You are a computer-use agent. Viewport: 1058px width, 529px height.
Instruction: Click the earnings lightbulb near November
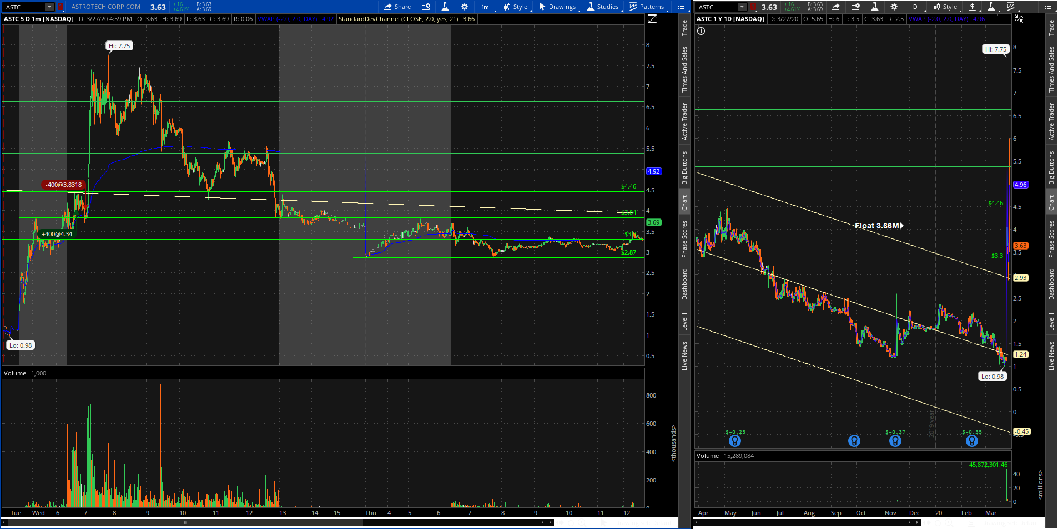[895, 441]
